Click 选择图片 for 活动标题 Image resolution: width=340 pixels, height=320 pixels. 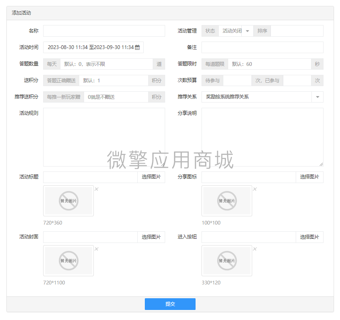coord(151,177)
